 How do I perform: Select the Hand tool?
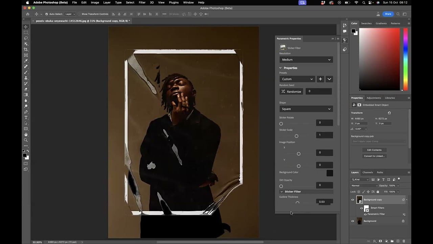point(26,135)
